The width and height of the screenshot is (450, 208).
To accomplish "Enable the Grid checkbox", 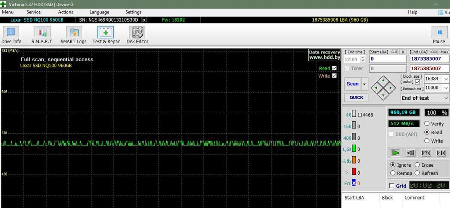I will pos(392,186).
